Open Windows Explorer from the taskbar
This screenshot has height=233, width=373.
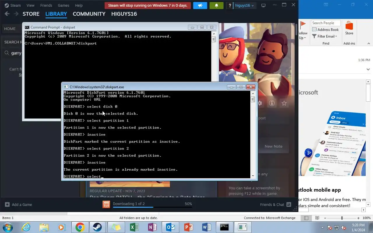(x=44, y=227)
